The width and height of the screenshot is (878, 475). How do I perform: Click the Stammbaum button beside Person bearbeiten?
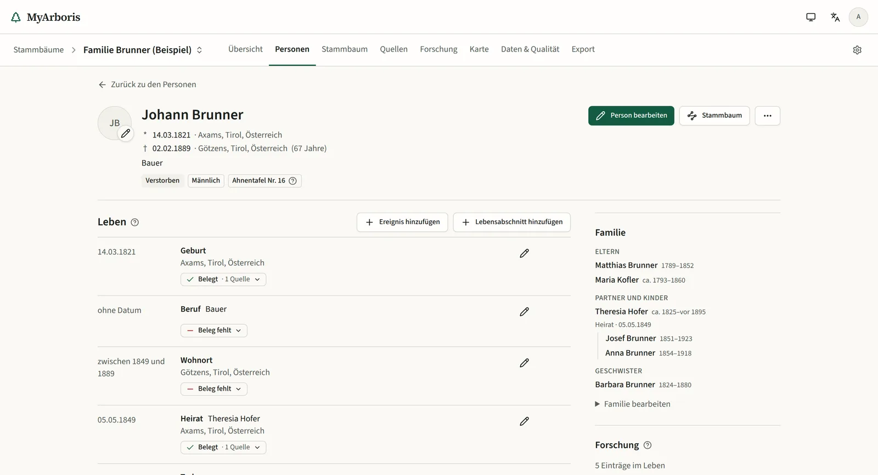tap(714, 116)
